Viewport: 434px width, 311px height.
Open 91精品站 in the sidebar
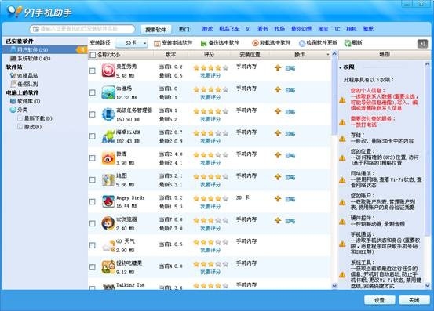pyautogui.click(x=24, y=75)
